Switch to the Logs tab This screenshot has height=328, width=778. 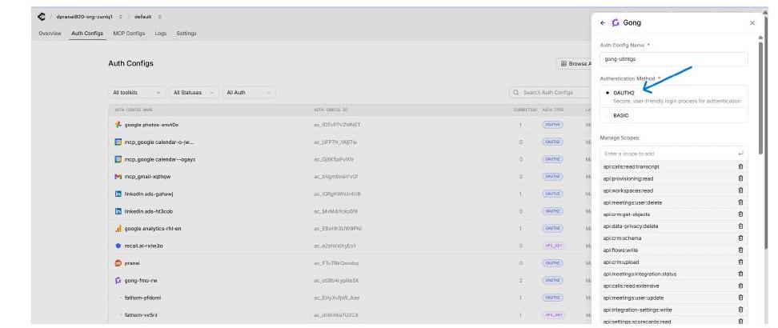[x=161, y=34]
